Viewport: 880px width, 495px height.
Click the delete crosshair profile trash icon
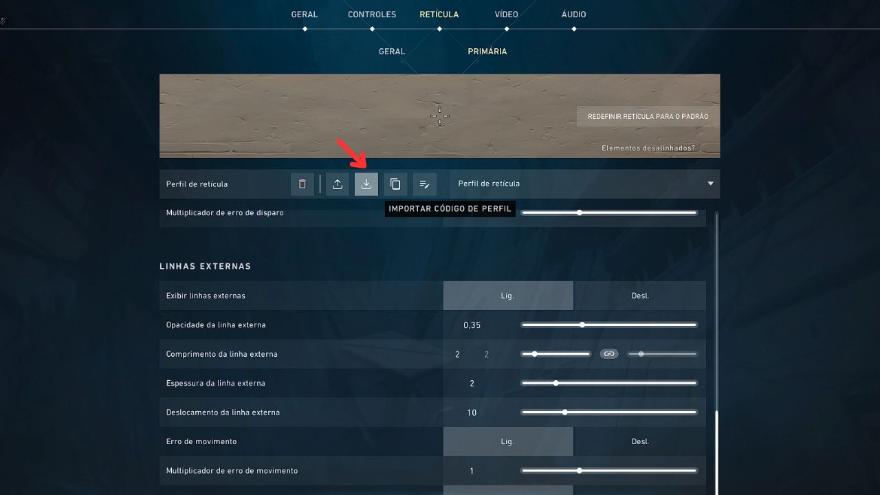pyautogui.click(x=302, y=184)
